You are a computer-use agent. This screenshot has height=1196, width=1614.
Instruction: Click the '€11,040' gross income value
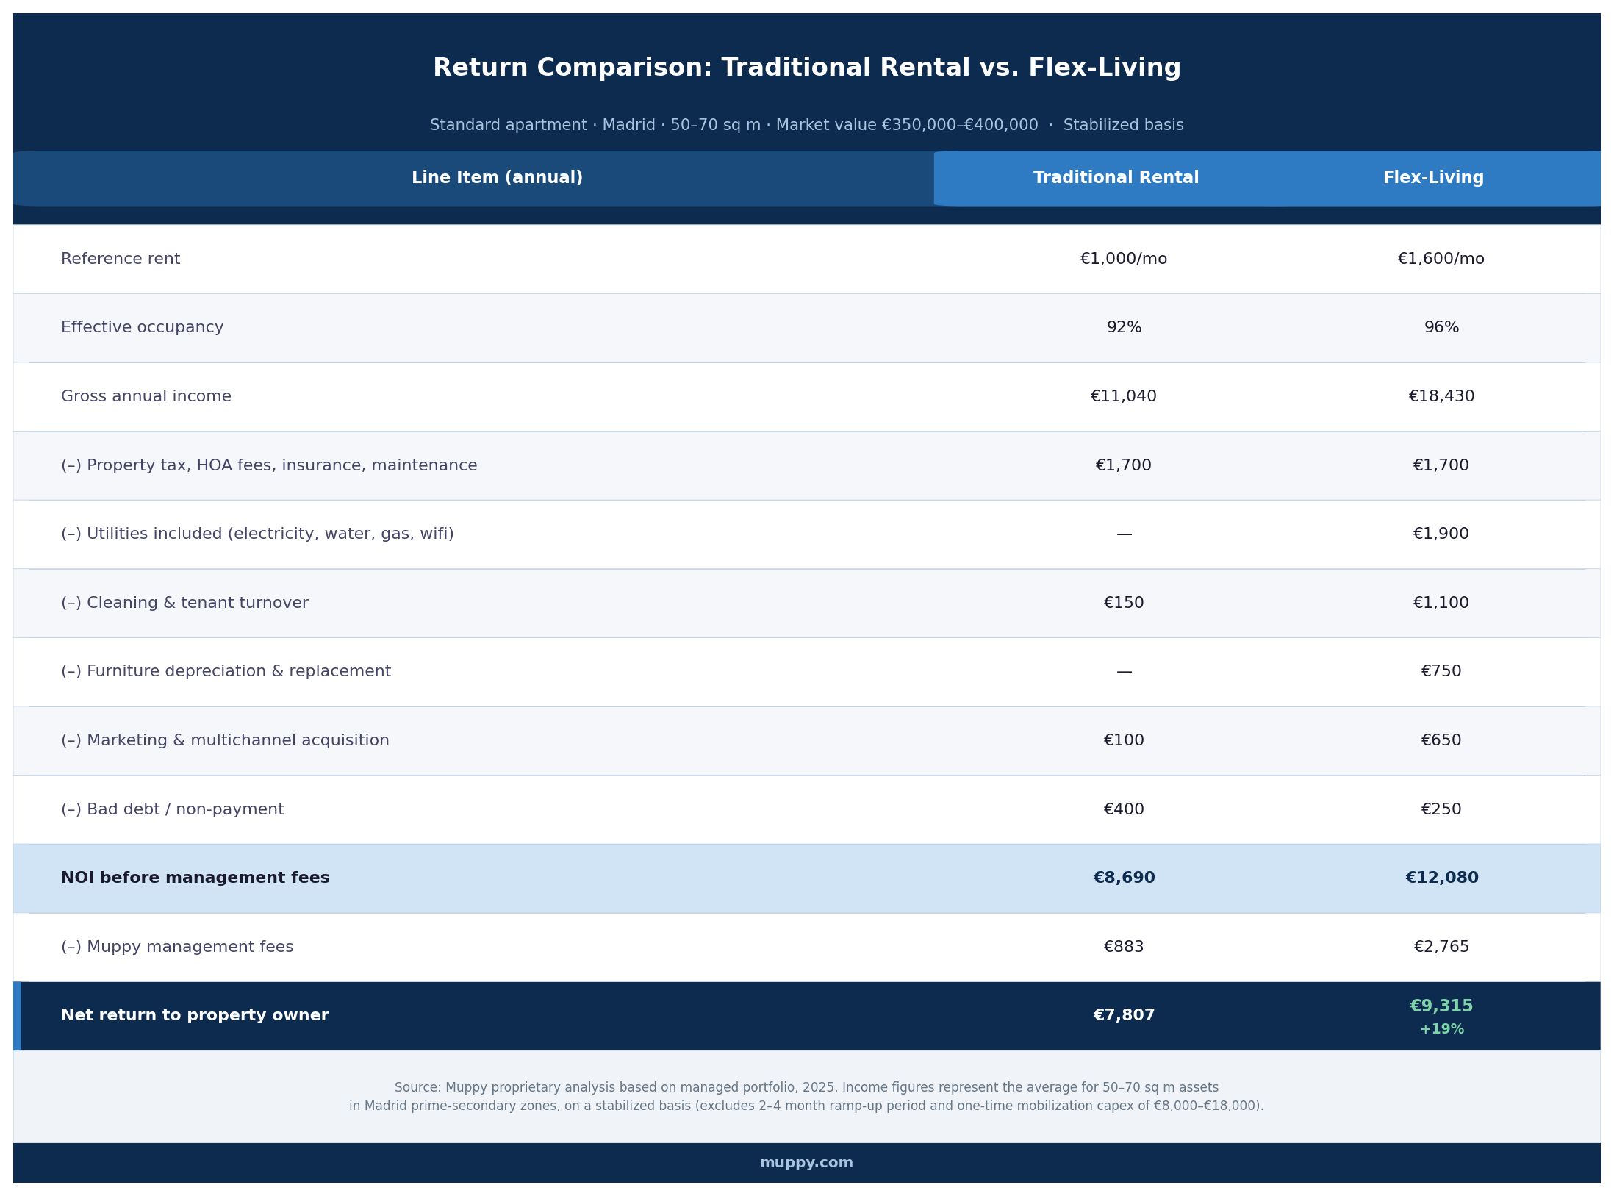[1124, 397]
